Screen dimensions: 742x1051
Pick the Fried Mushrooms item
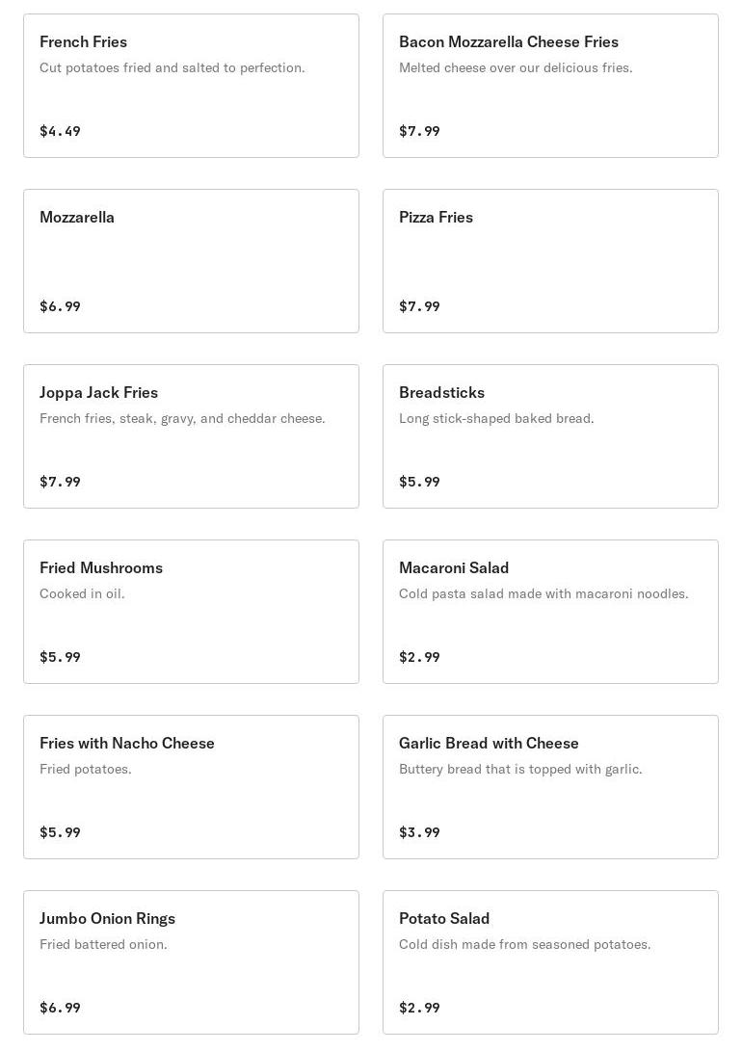[x=191, y=612]
